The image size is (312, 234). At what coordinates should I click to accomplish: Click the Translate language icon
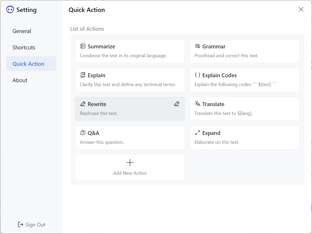[x=197, y=104]
